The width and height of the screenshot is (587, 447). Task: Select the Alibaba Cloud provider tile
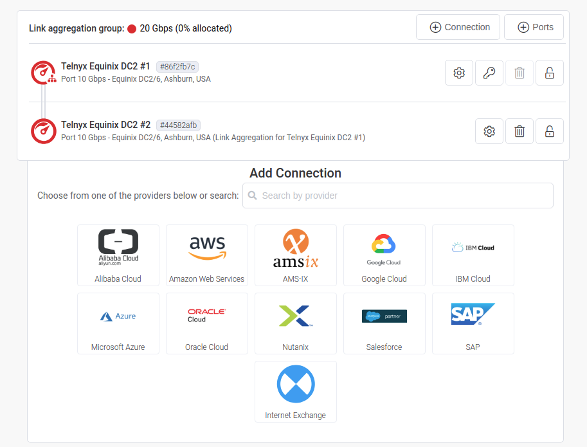pos(118,255)
